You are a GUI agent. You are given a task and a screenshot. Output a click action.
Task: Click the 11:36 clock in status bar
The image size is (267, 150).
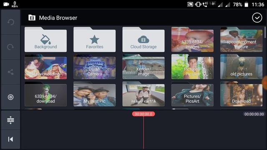258,5
